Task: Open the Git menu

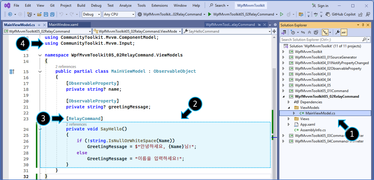Action: (52, 5)
